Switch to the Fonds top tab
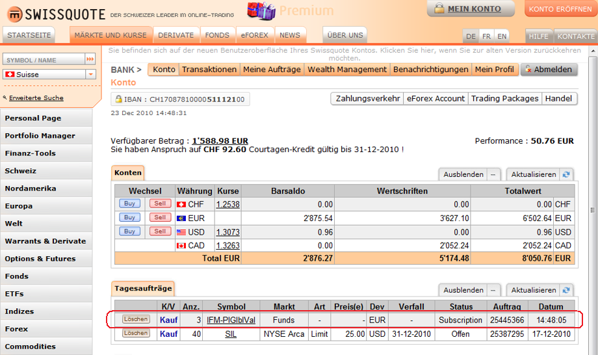 [217, 35]
